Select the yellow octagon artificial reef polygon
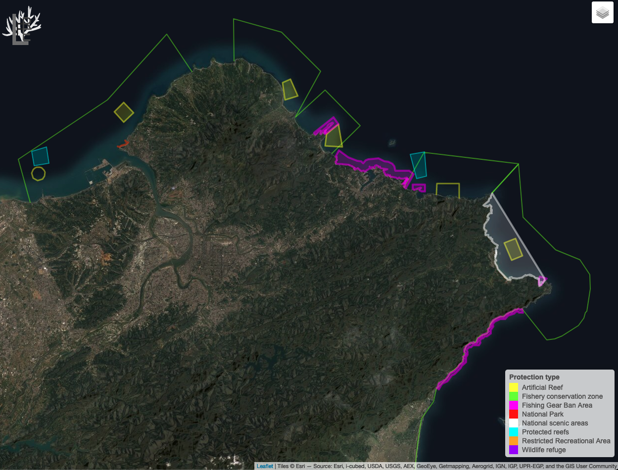 pyautogui.click(x=39, y=173)
